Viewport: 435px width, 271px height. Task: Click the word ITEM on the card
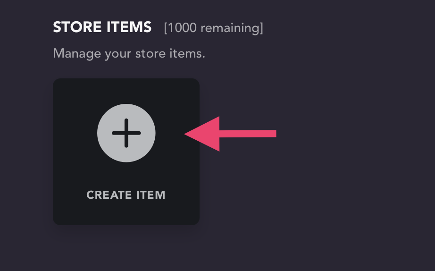click(151, 195)
